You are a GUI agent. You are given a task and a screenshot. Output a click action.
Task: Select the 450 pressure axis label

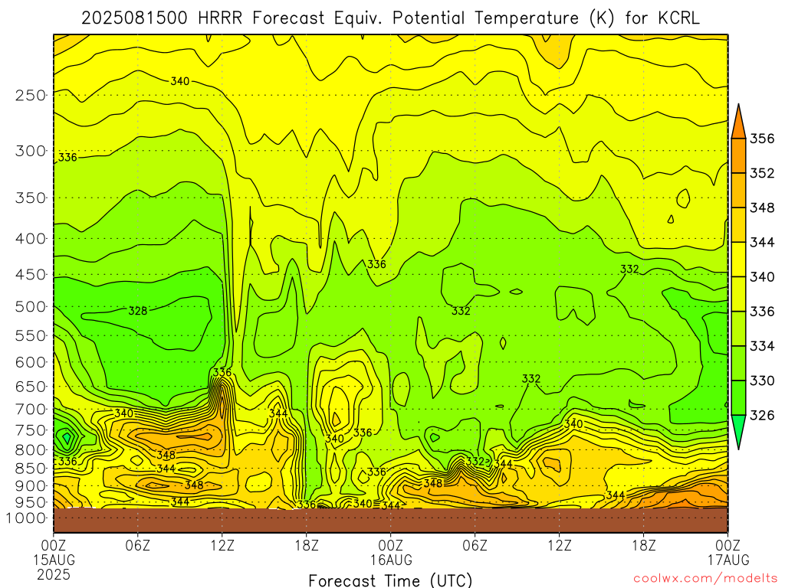[31, 275]
